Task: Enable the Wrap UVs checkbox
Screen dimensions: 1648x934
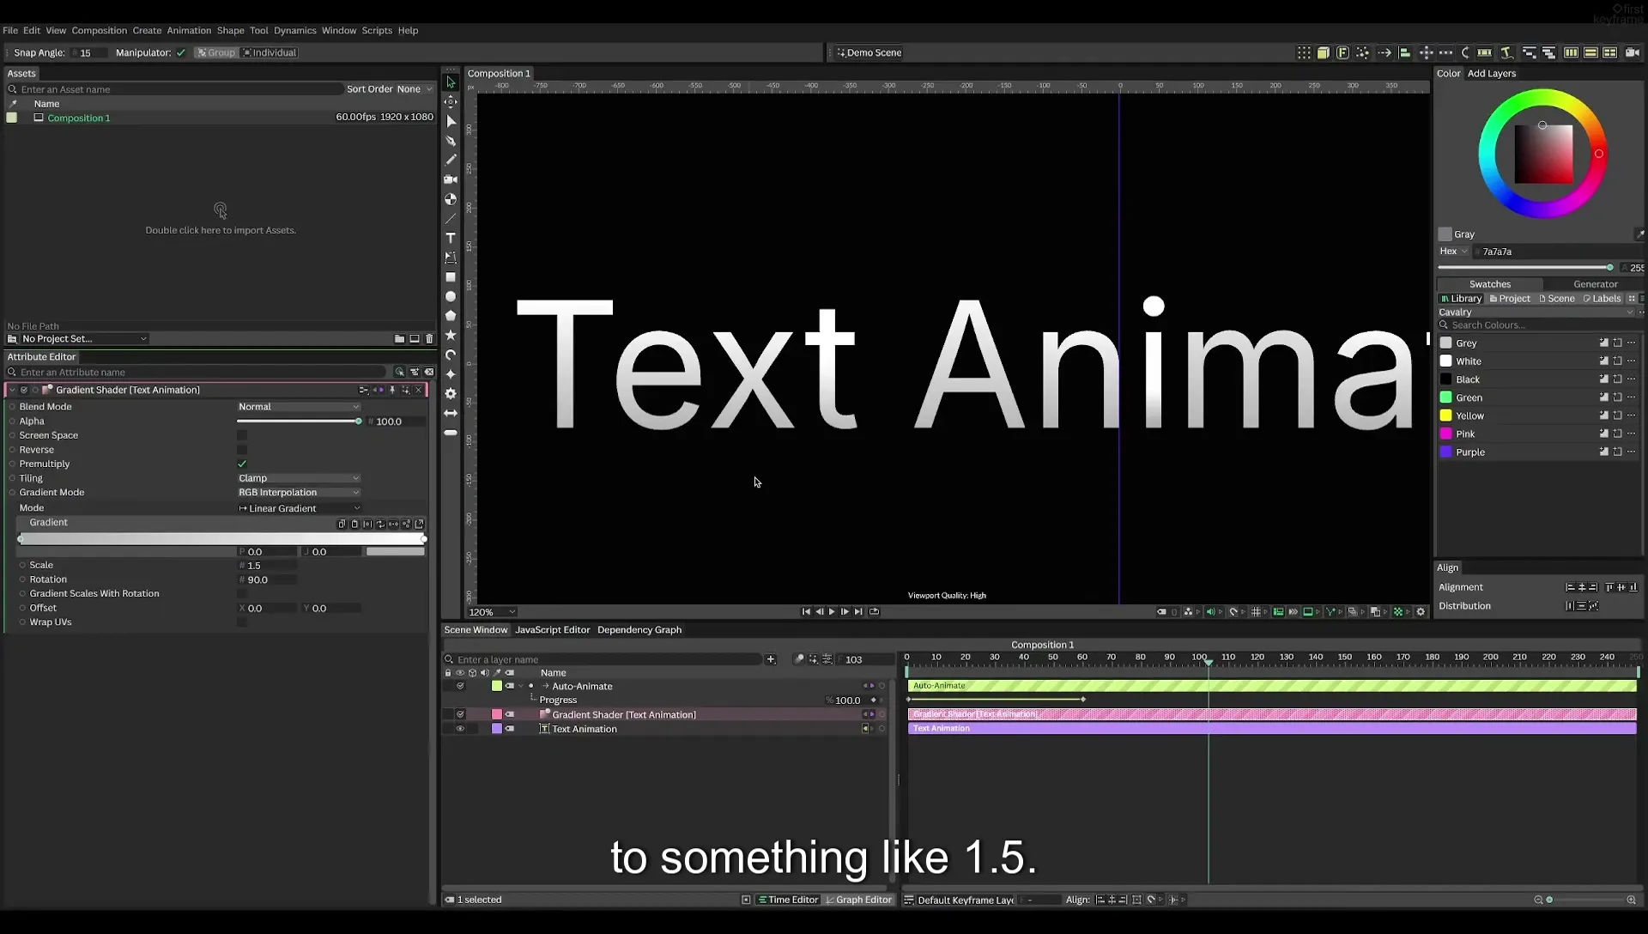Action: 242,622
